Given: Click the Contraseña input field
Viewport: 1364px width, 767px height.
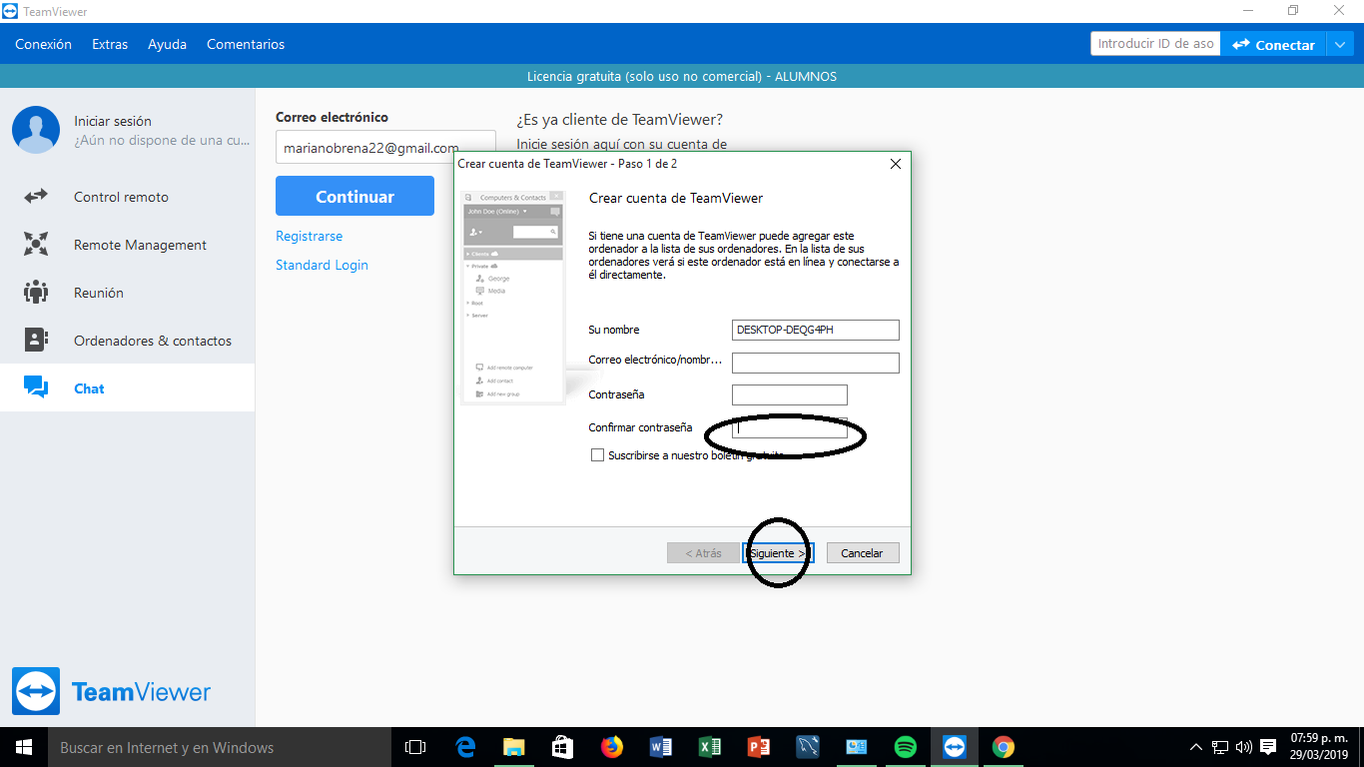Looking at the screenshot, I should click(790, 394).
